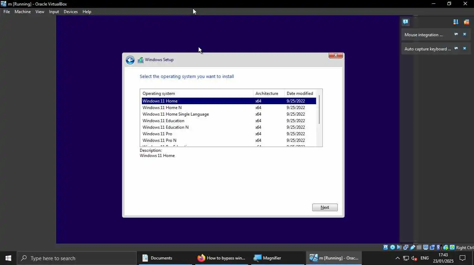Select Windows 11 Home

pos(229,101)
